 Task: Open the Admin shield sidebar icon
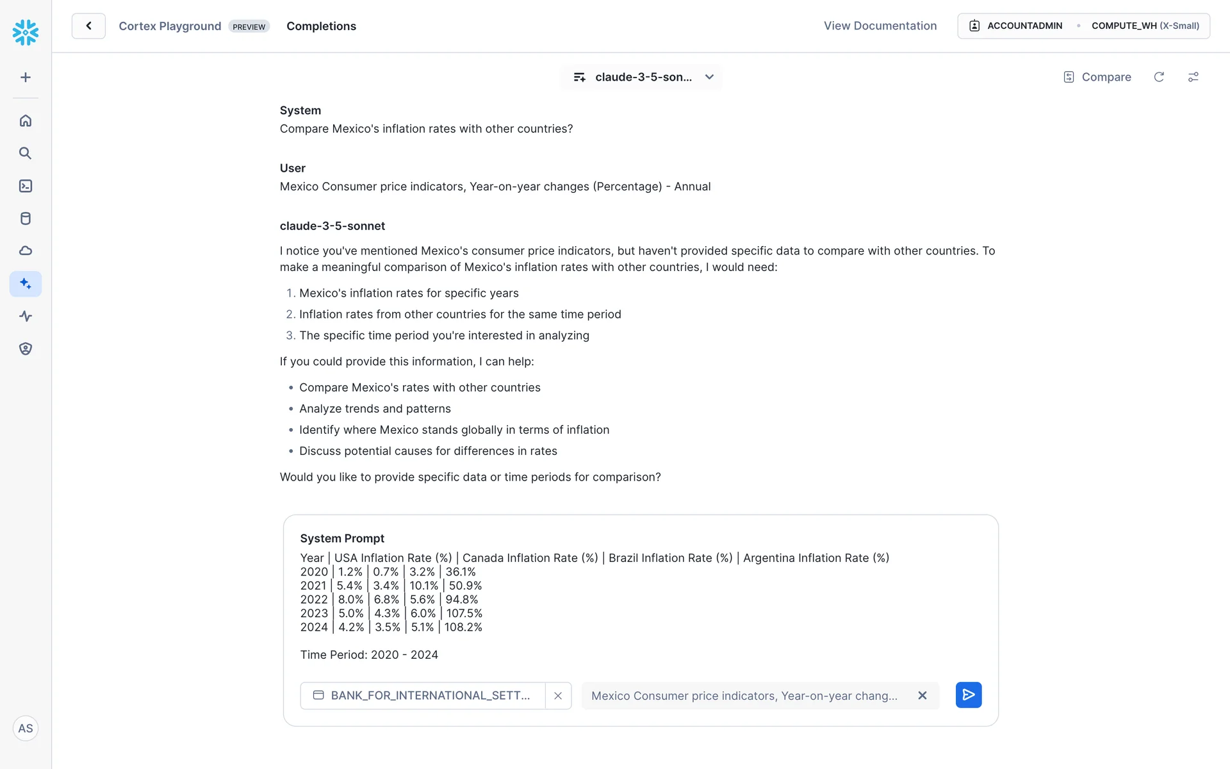[x=26, y=349]
